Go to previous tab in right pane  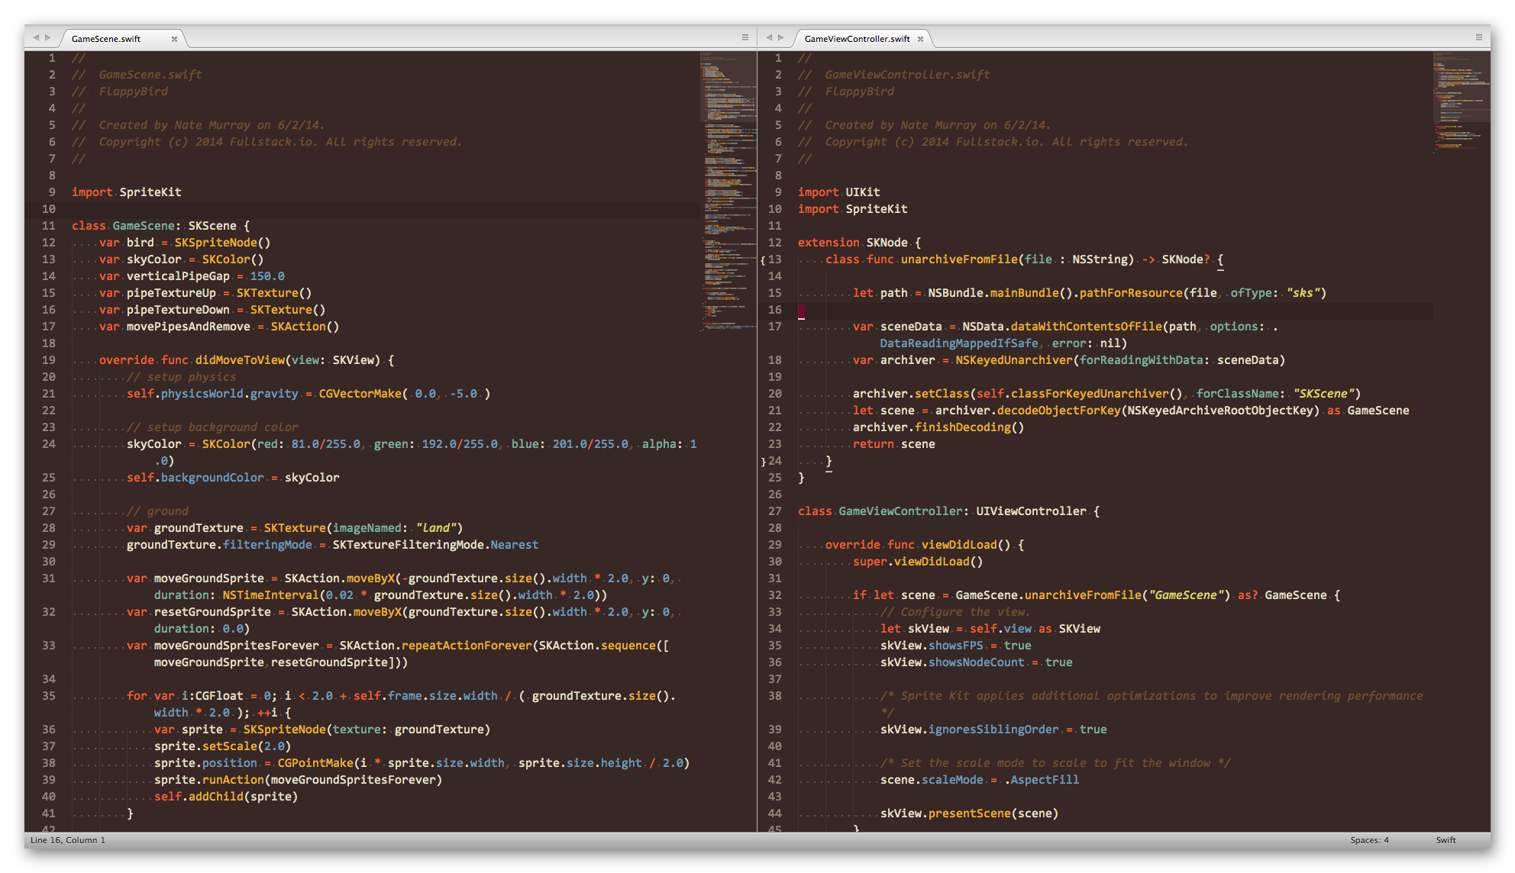770,37
